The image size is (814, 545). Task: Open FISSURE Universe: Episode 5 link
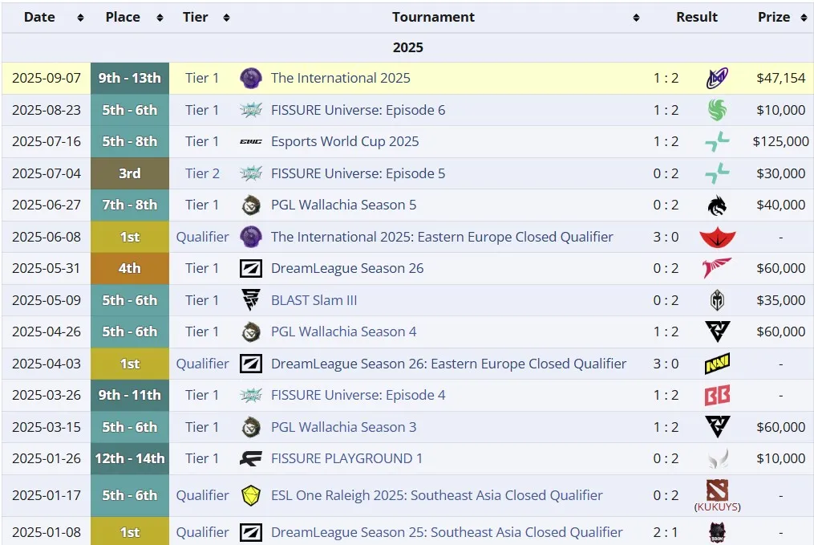[x=358, y=173]
